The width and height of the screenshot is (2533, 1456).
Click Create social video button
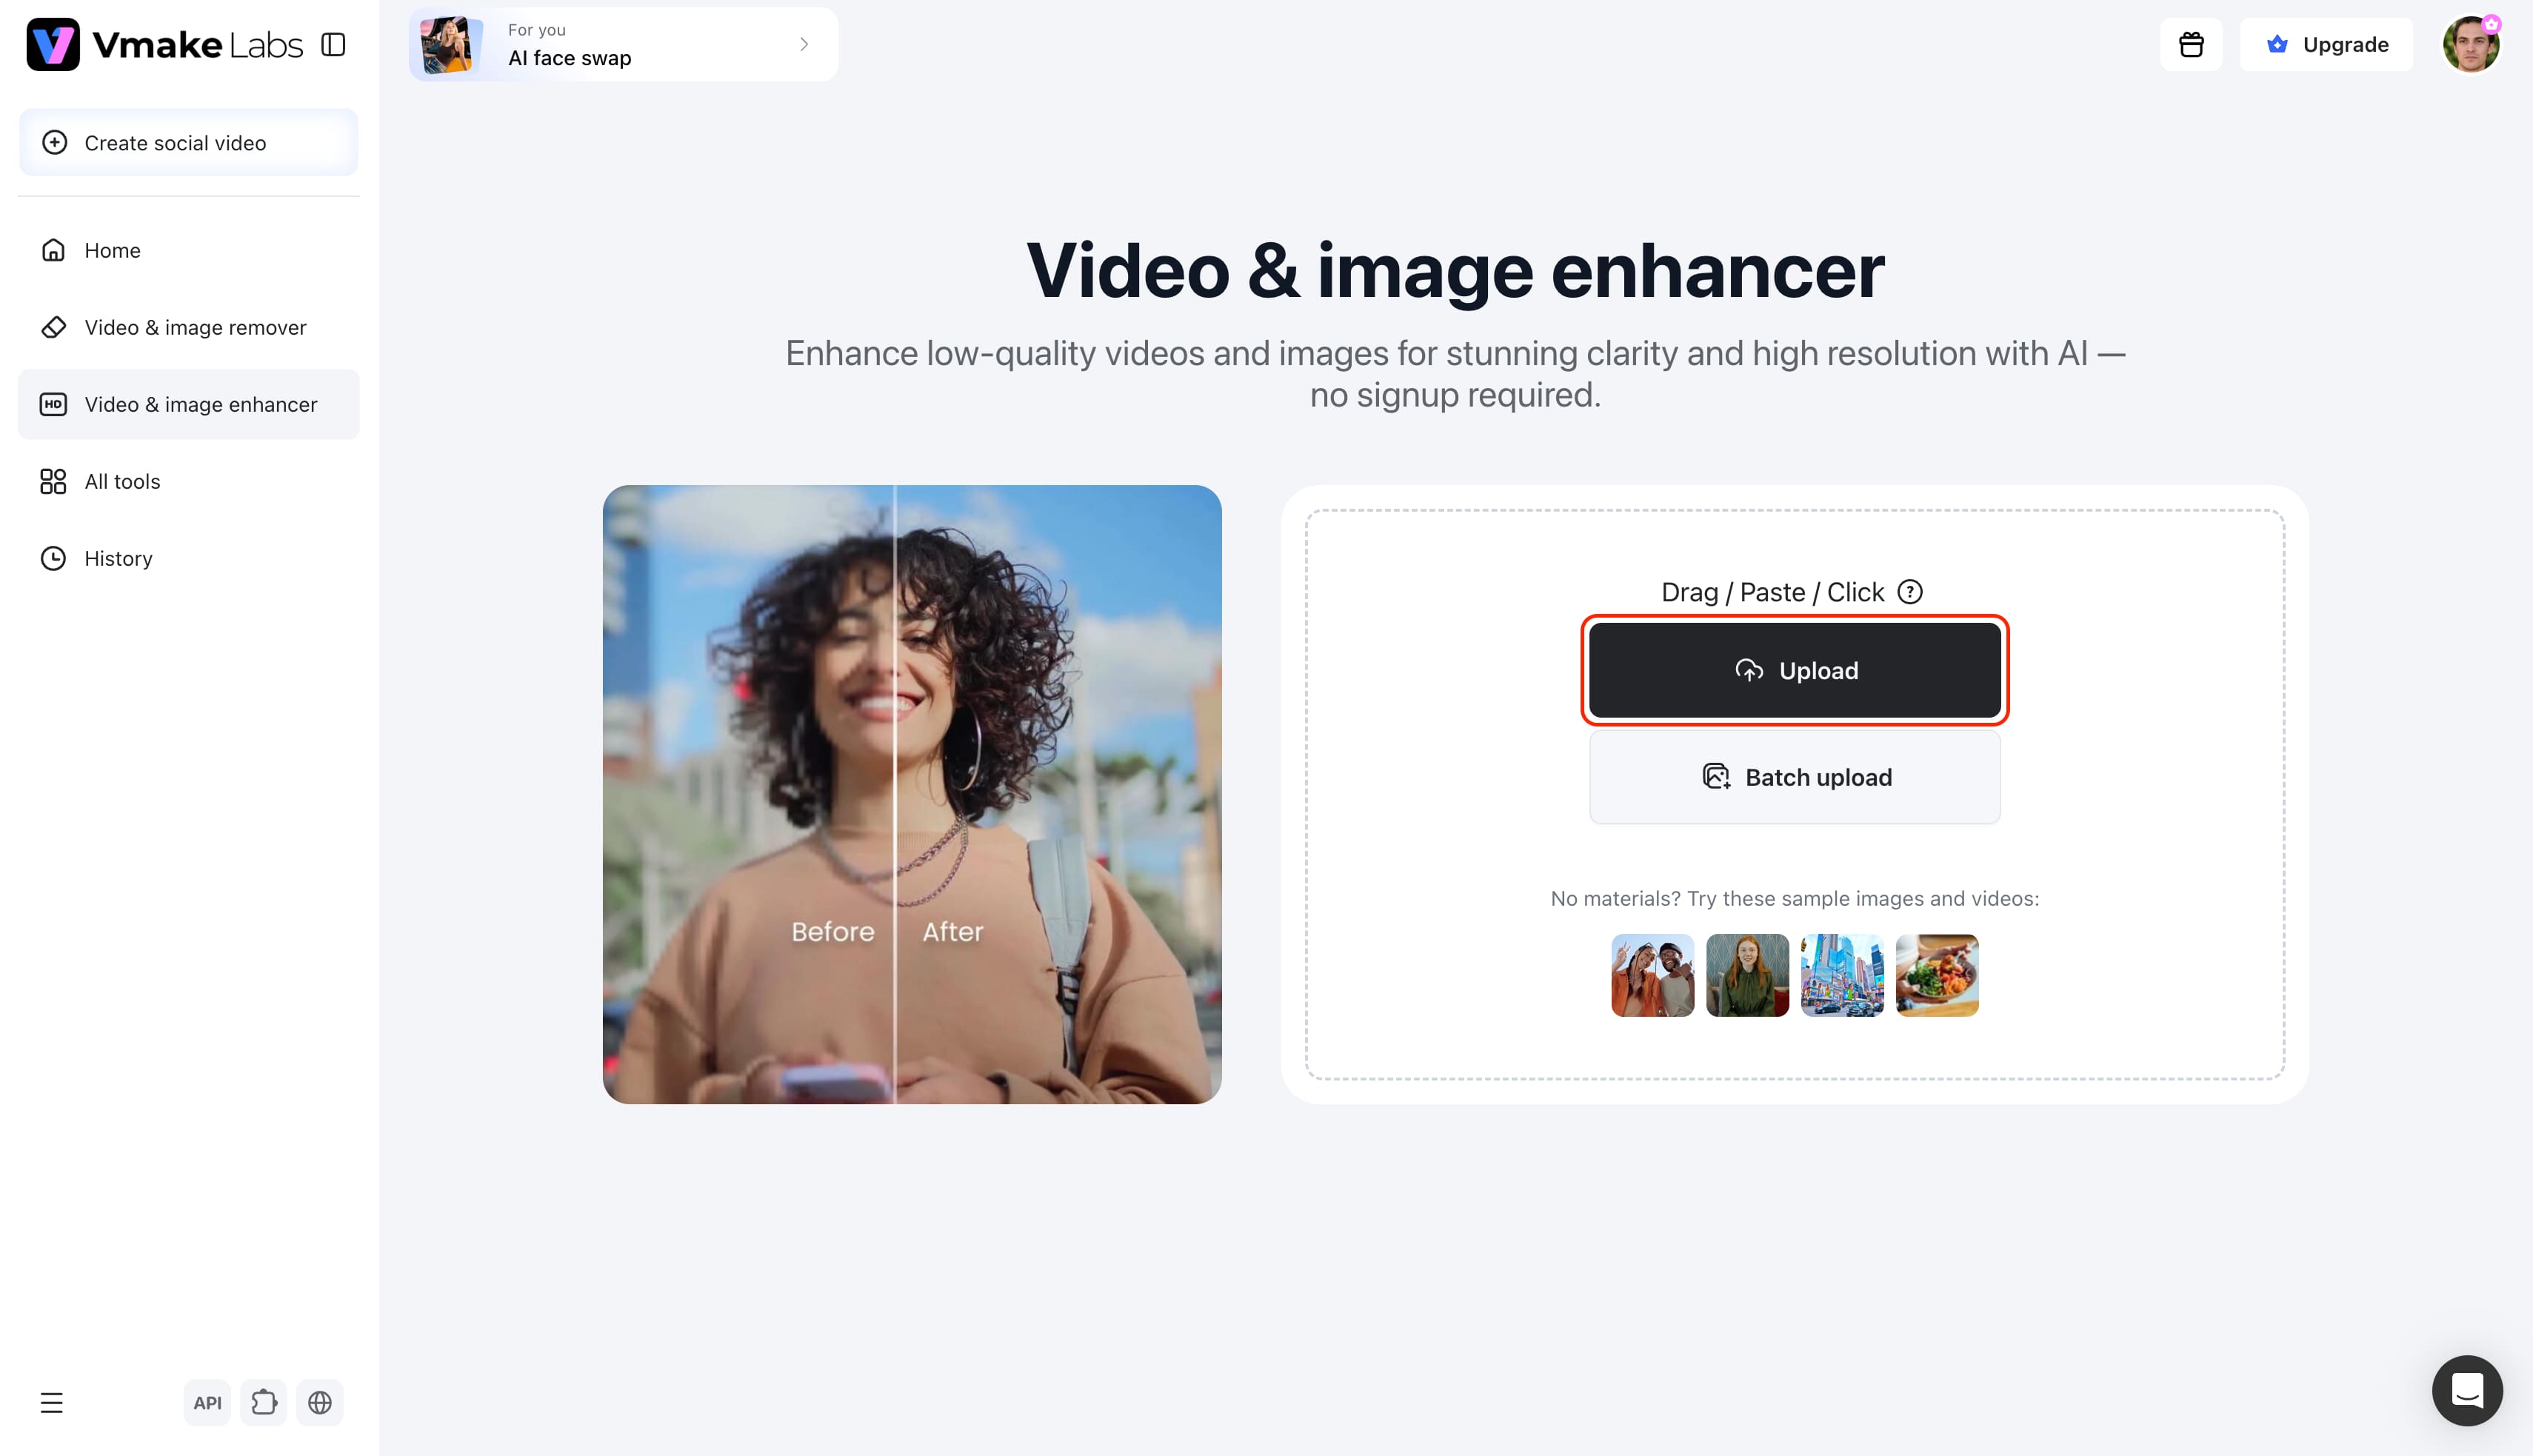[x=188, y=142]
